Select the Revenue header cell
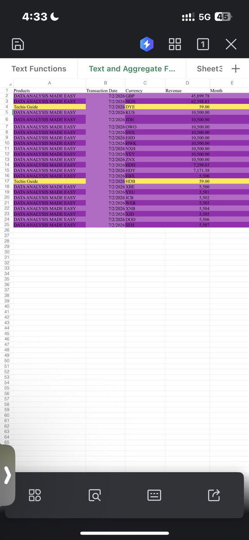Viewport: 249px width, 540px height. (x=187, y=90)
